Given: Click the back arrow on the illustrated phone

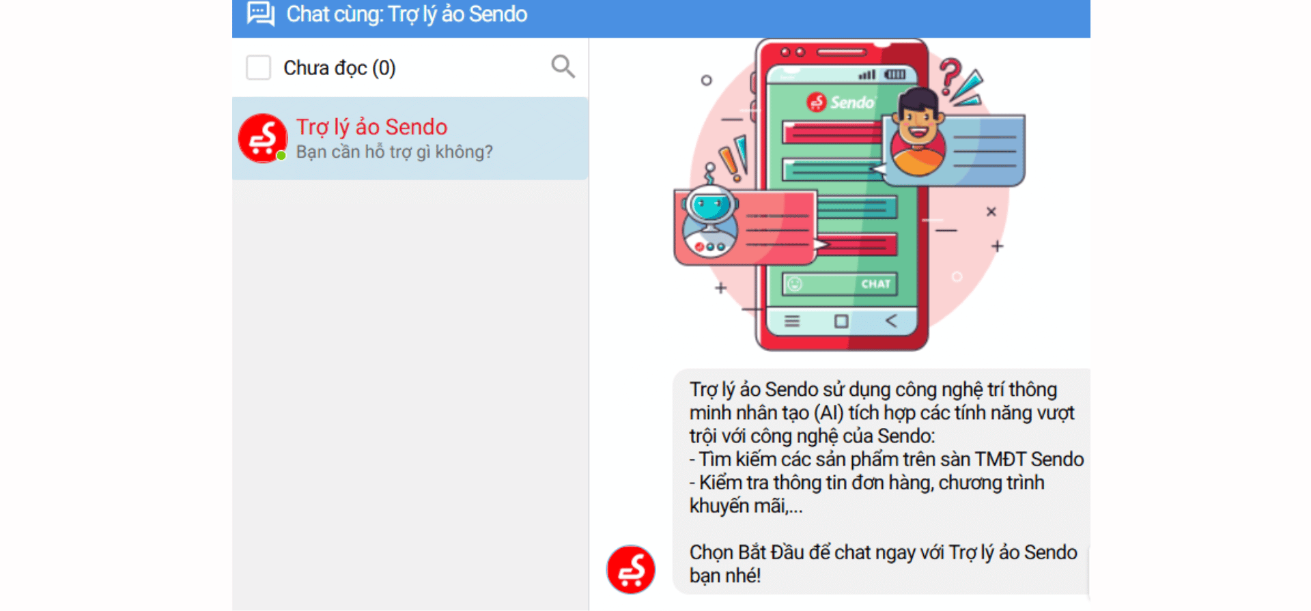Looking at the screenshot, I should pyautogui.click(x=891, y=321).
